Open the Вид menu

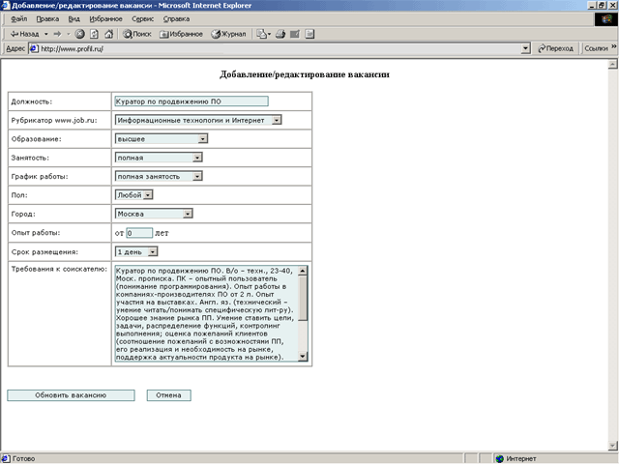tap(74, 19)
